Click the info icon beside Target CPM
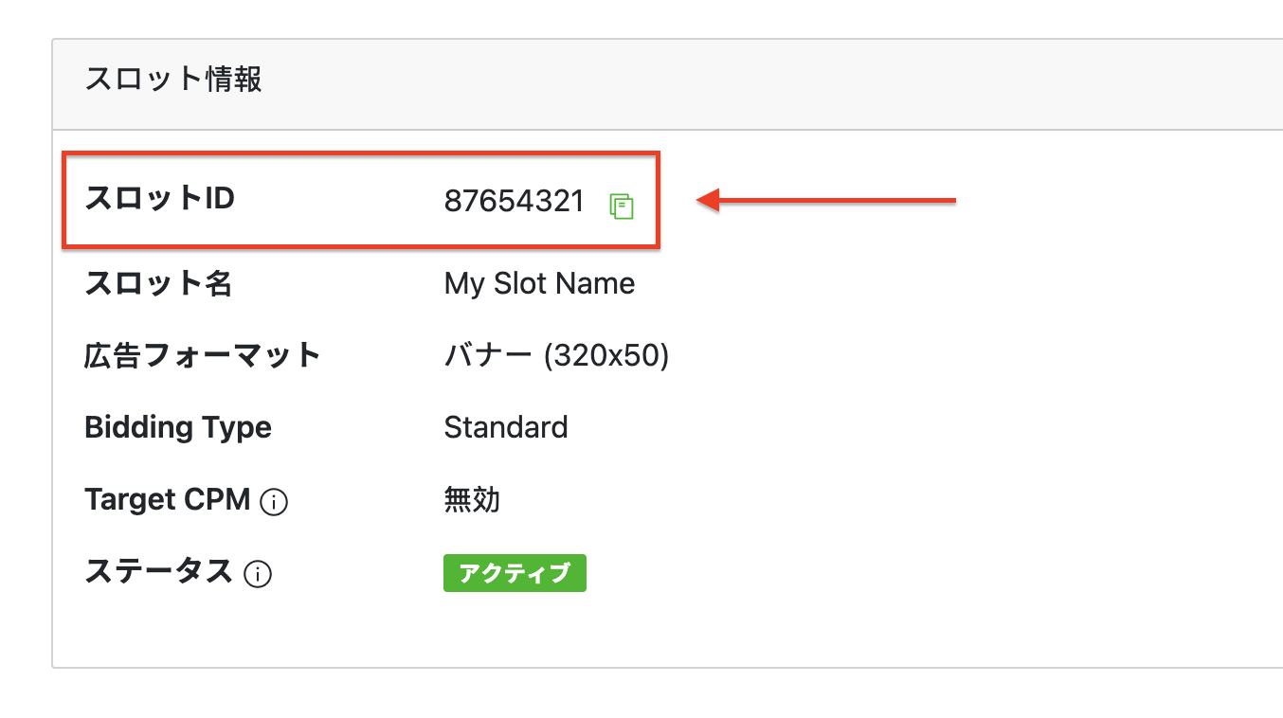 (274, 502)
